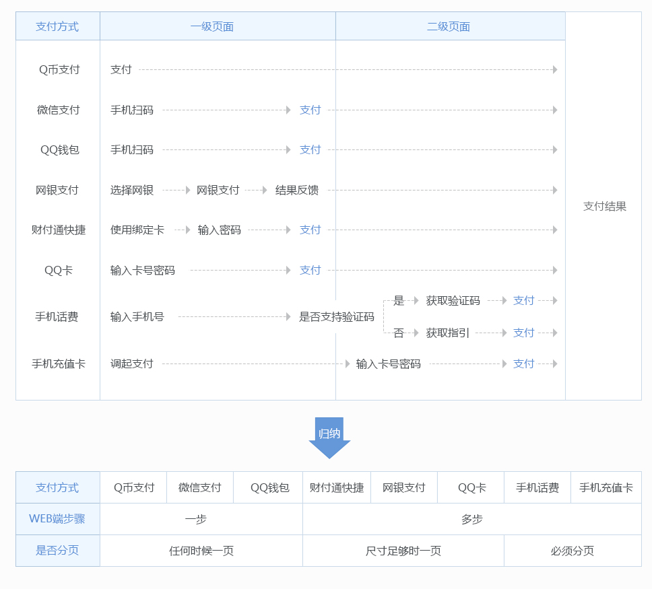Select QQ卡 cell in summary table
This screenshot has height=589, width=652.
tap(471, 487)
